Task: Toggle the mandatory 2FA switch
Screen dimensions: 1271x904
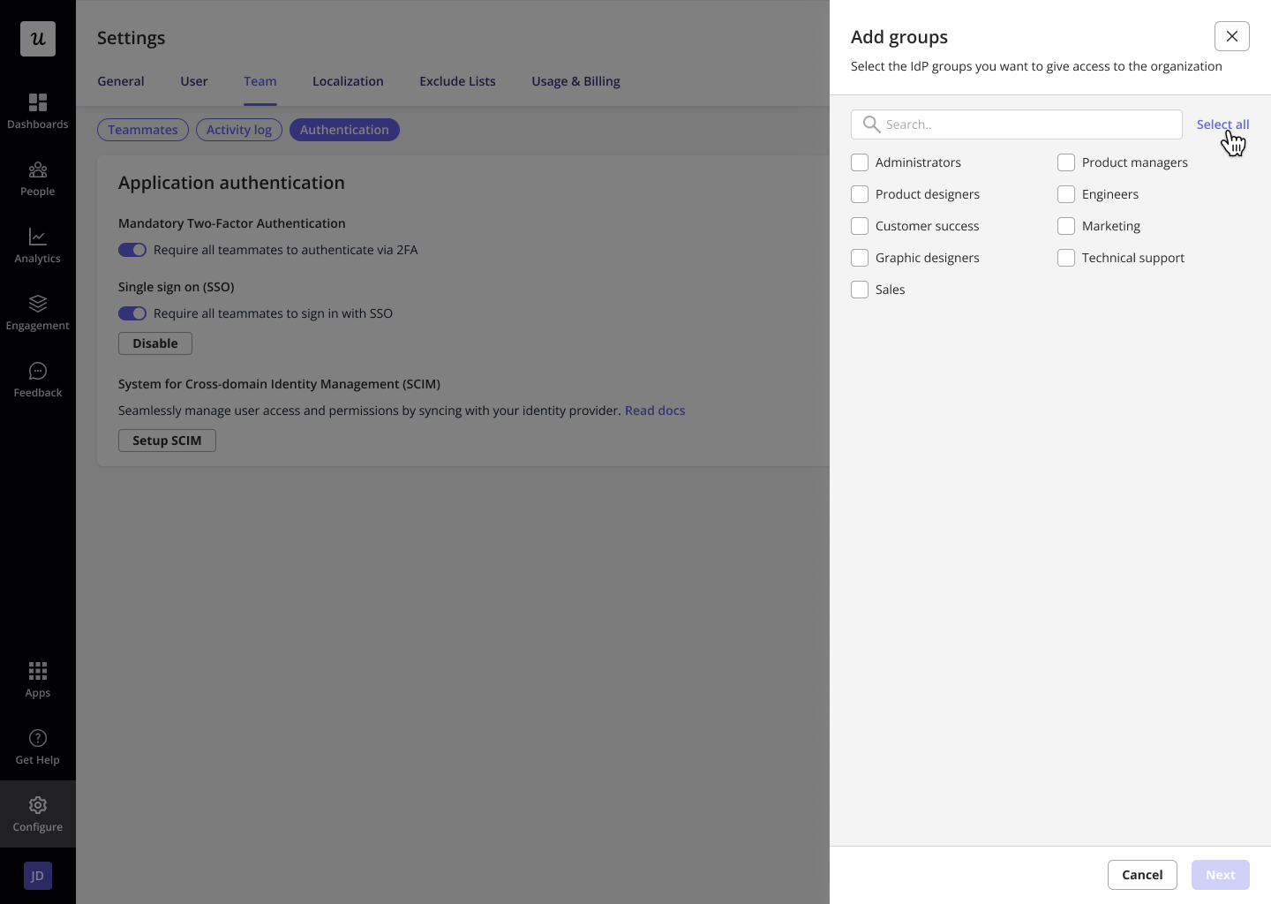Action: coord(132,250)
